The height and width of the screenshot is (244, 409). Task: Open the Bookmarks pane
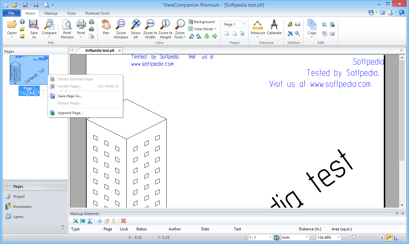[x=35, y=207]
